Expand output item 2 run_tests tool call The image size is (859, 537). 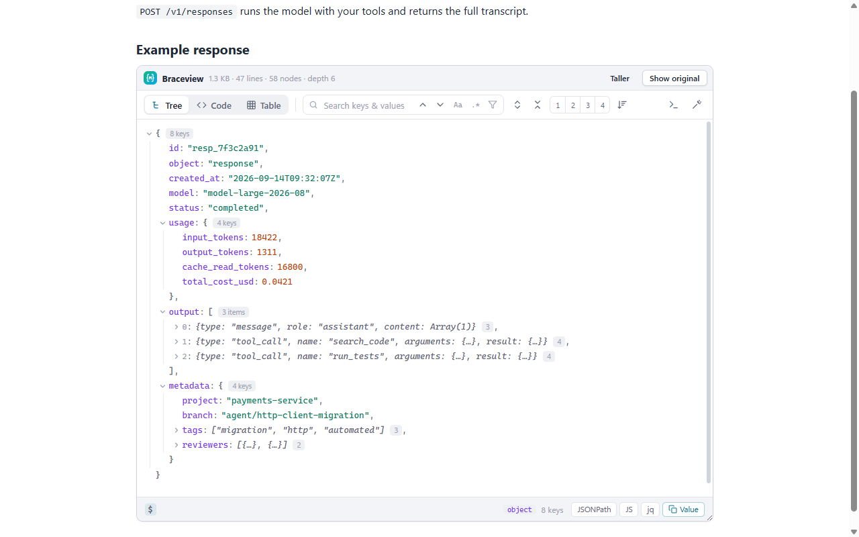click(x=176, y=356)
